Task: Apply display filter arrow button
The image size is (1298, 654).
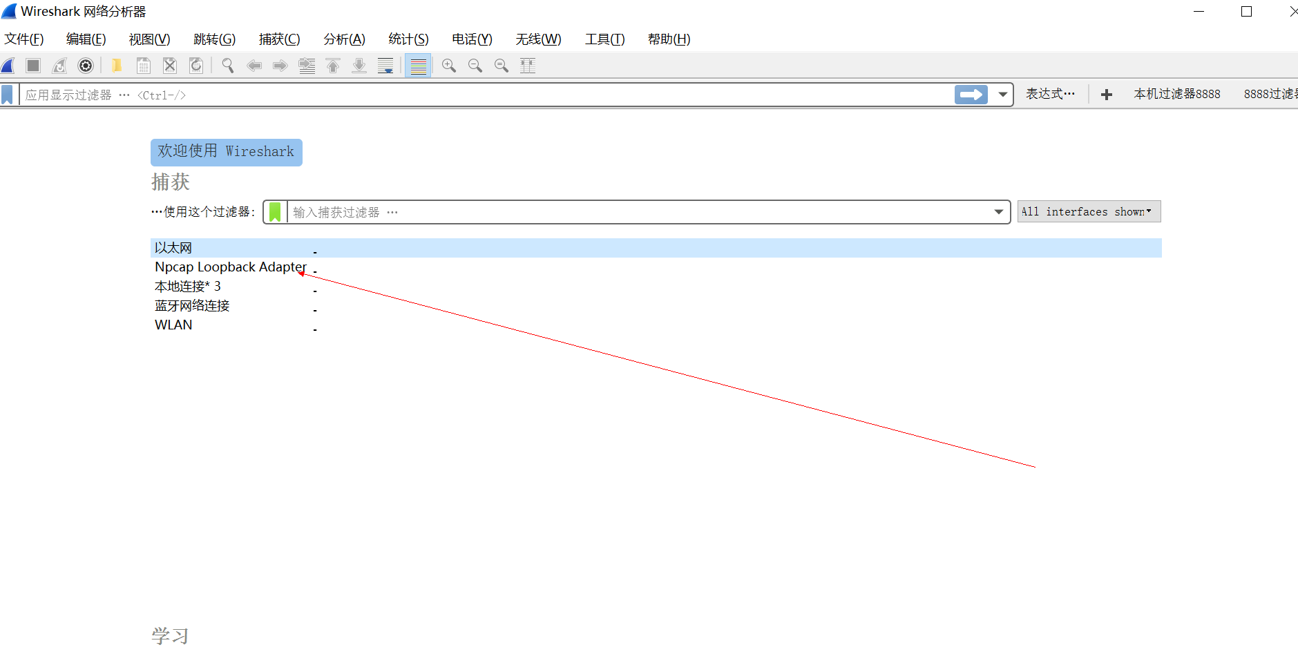Action: [x=971, y=95]
